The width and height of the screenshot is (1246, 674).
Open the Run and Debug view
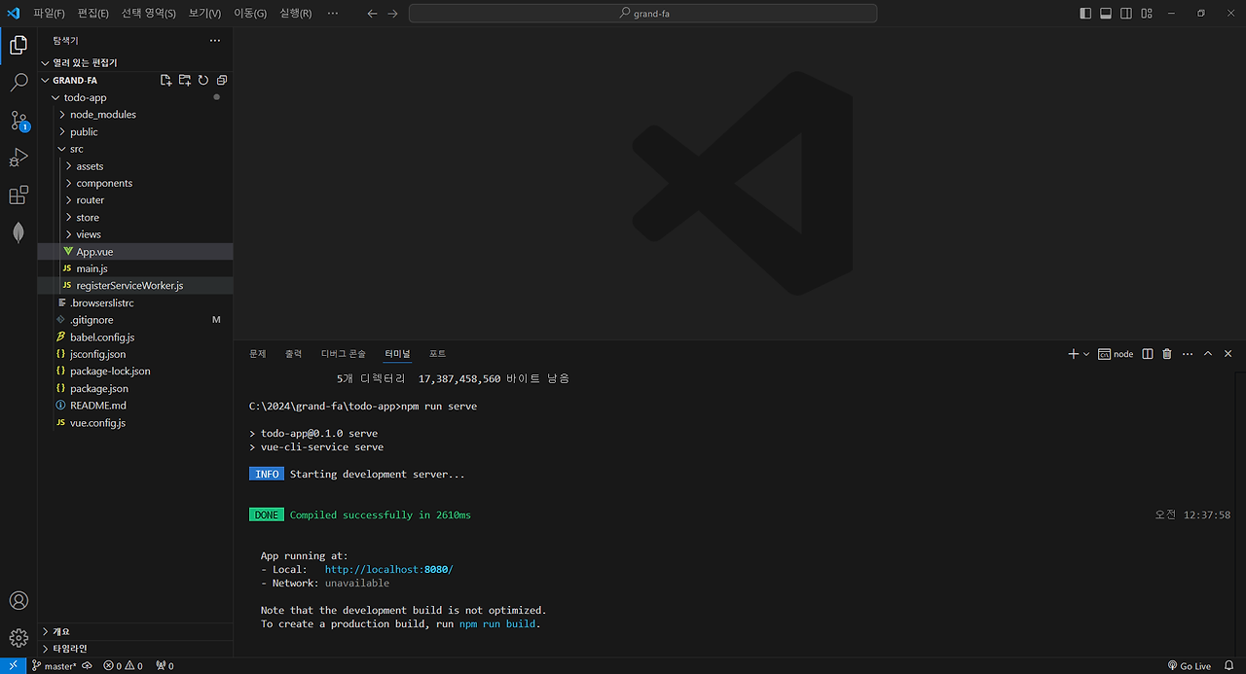18,158
